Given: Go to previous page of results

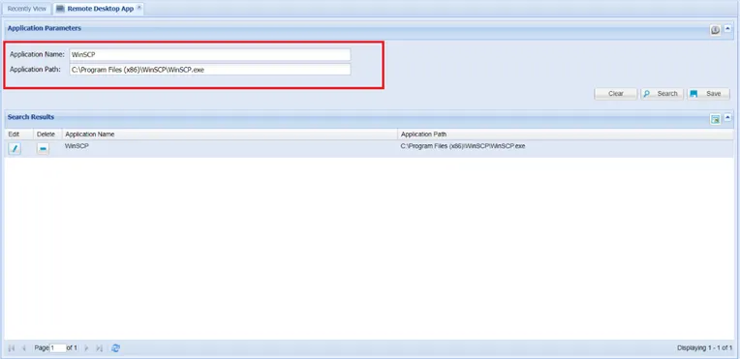Looking at the screenshot, I should tap(24, 348).
